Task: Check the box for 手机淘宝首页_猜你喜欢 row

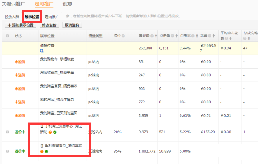Action: point(7,151)
